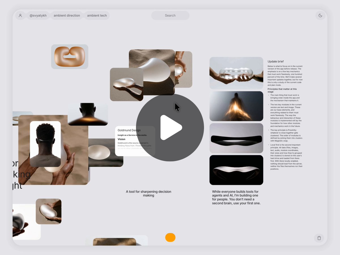Open the user profile icon
340x255 pixels.
(20, 16)
